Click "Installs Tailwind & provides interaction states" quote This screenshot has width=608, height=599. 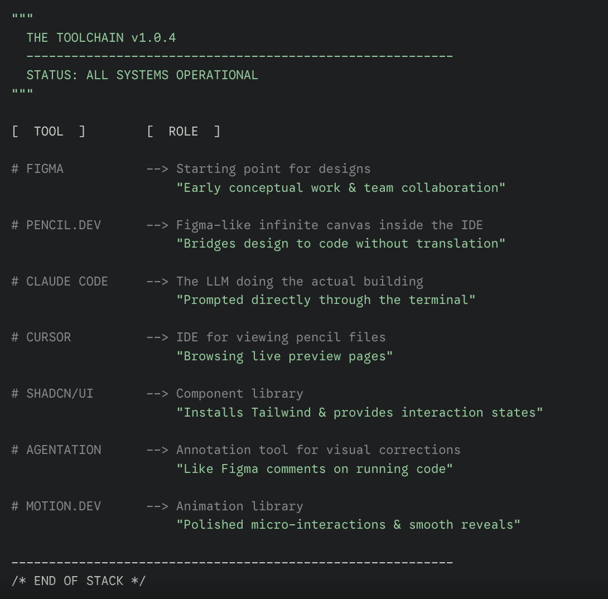[x=360, y=413]
